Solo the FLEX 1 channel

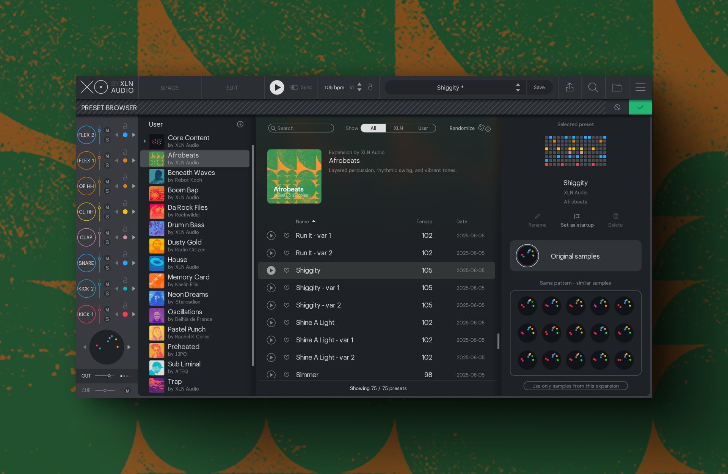tap(107, 165)
